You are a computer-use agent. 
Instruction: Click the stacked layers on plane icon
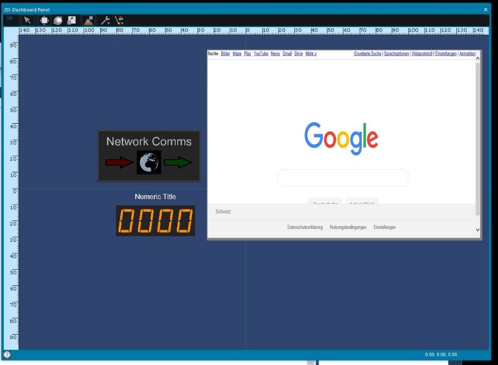point(88,20)
